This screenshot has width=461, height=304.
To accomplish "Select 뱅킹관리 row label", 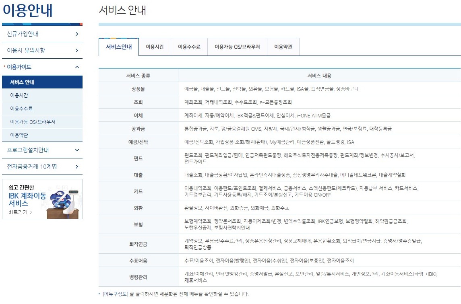I will click(138, 277).
